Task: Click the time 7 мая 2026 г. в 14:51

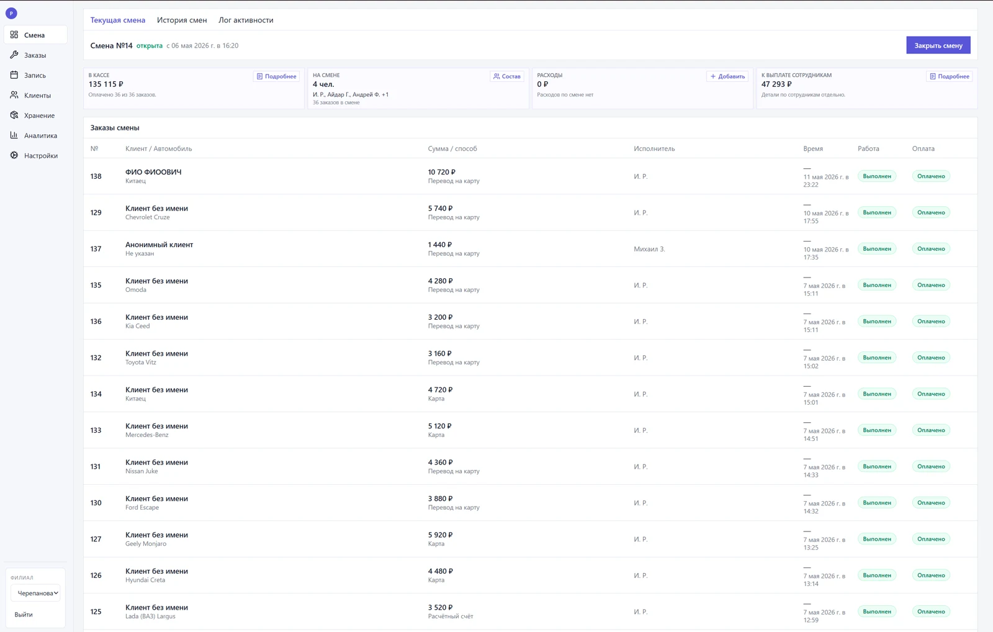Action: (x=825, y=435)
